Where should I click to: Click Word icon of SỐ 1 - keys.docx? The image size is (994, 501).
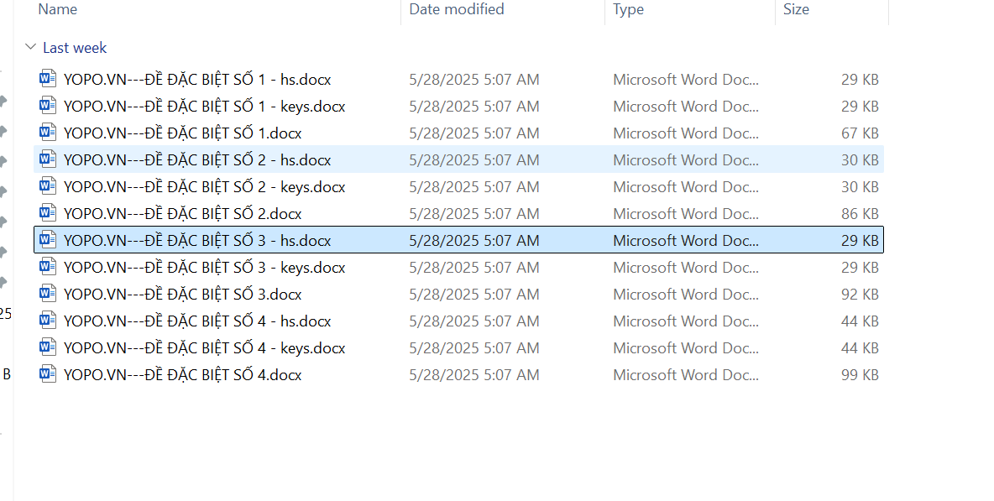click(x=48, y=107)
